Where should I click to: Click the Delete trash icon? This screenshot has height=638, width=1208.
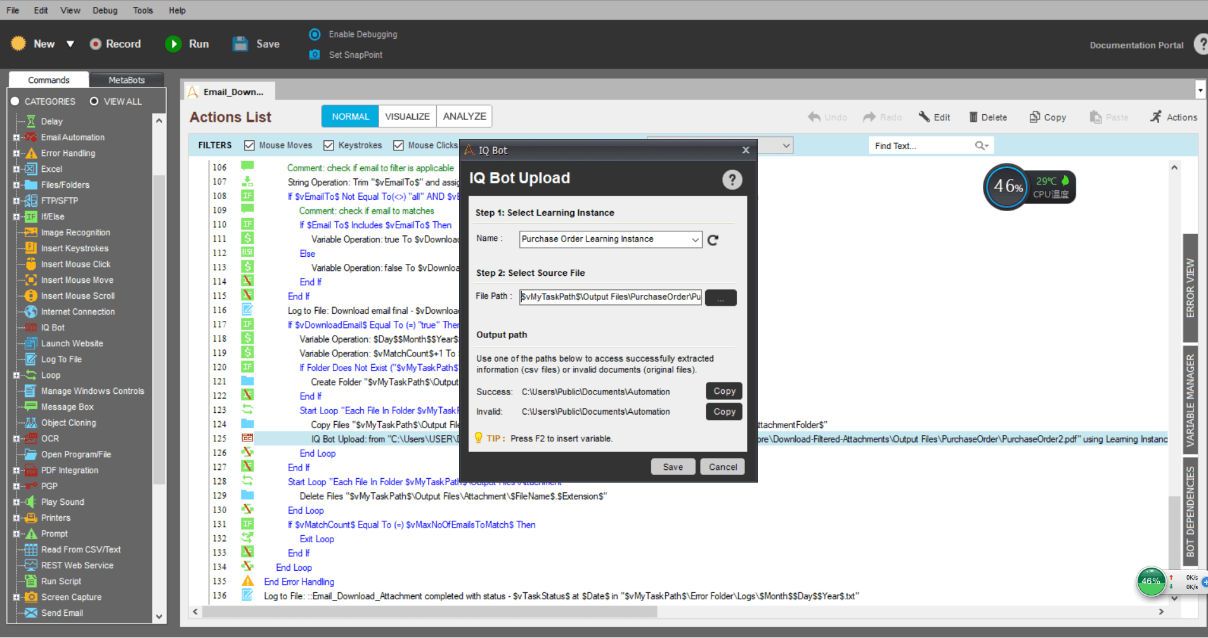coord(973,117)
